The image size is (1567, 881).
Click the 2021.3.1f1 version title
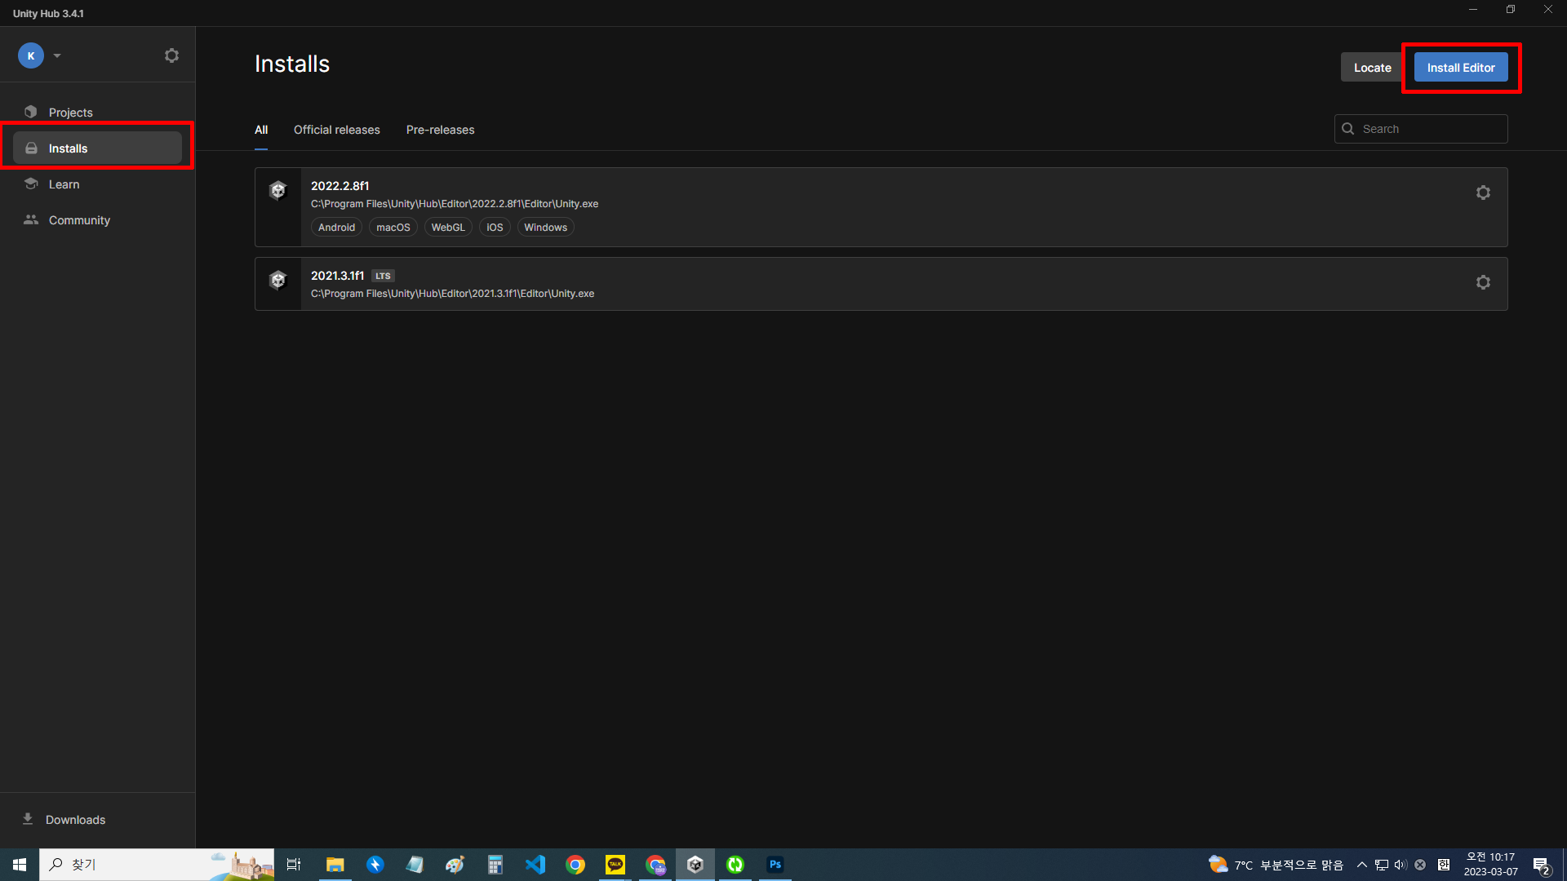[337, 276]
